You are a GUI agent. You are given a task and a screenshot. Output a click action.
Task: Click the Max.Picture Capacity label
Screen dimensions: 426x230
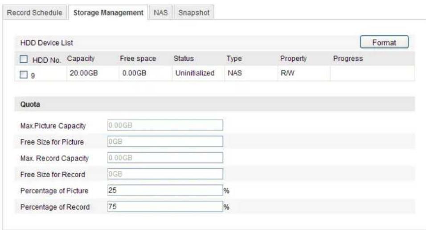tap(53, 126)
